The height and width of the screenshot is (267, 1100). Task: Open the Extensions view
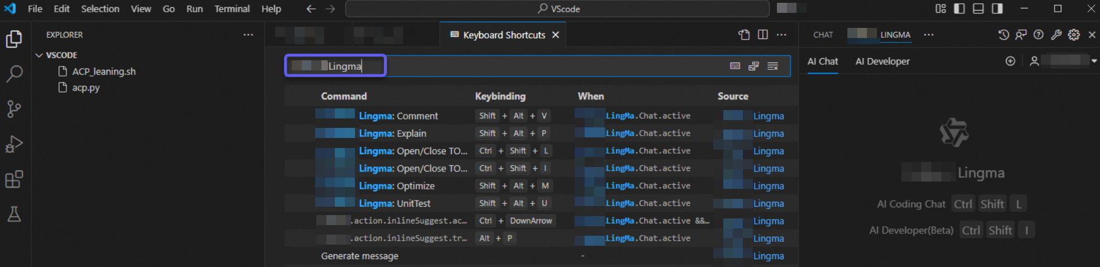click(14, 179)
